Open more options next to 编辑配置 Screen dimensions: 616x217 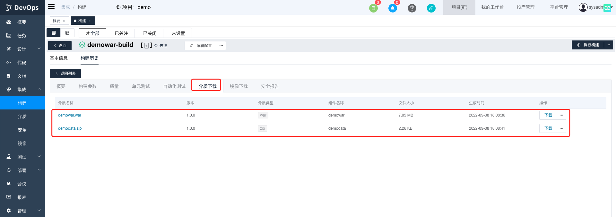pyautogui.click(x=221, y=46)
